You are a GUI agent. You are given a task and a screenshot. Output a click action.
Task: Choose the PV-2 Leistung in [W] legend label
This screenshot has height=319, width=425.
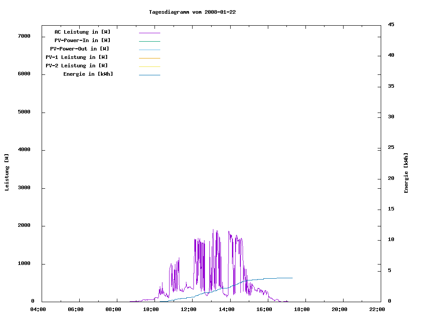tap(77, 66)
